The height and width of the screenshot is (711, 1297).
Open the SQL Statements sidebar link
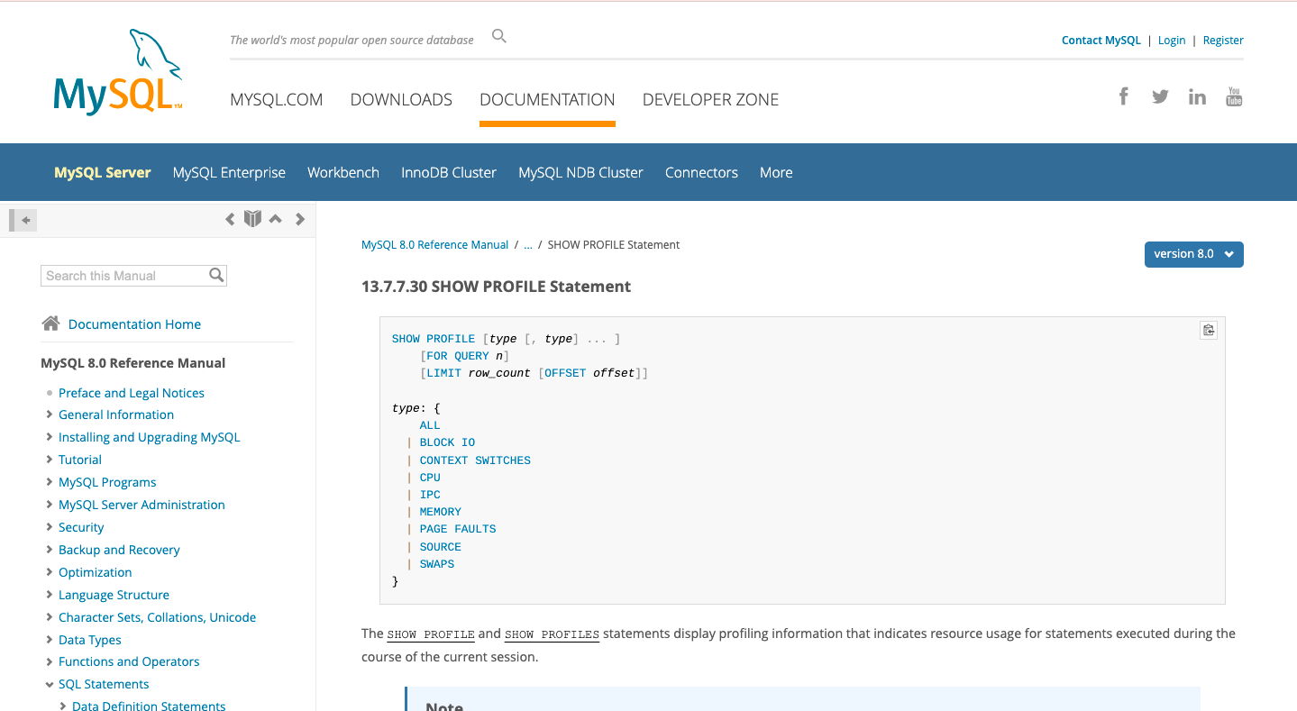[x=104, y=684]
